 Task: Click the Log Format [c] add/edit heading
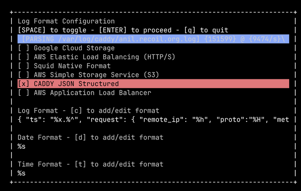(x=88, y=110)
